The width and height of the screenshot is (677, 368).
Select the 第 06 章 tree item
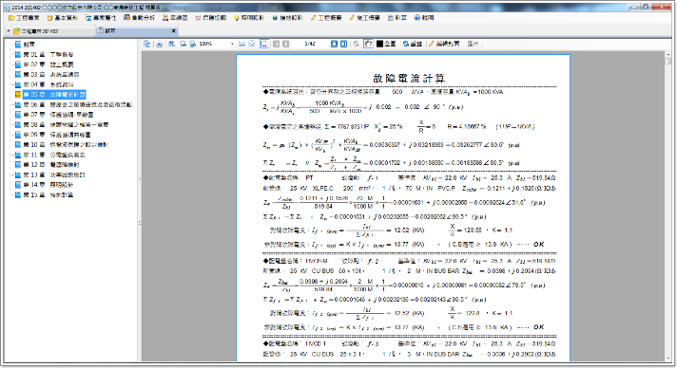pyautogui.click(x=78, y=104)
